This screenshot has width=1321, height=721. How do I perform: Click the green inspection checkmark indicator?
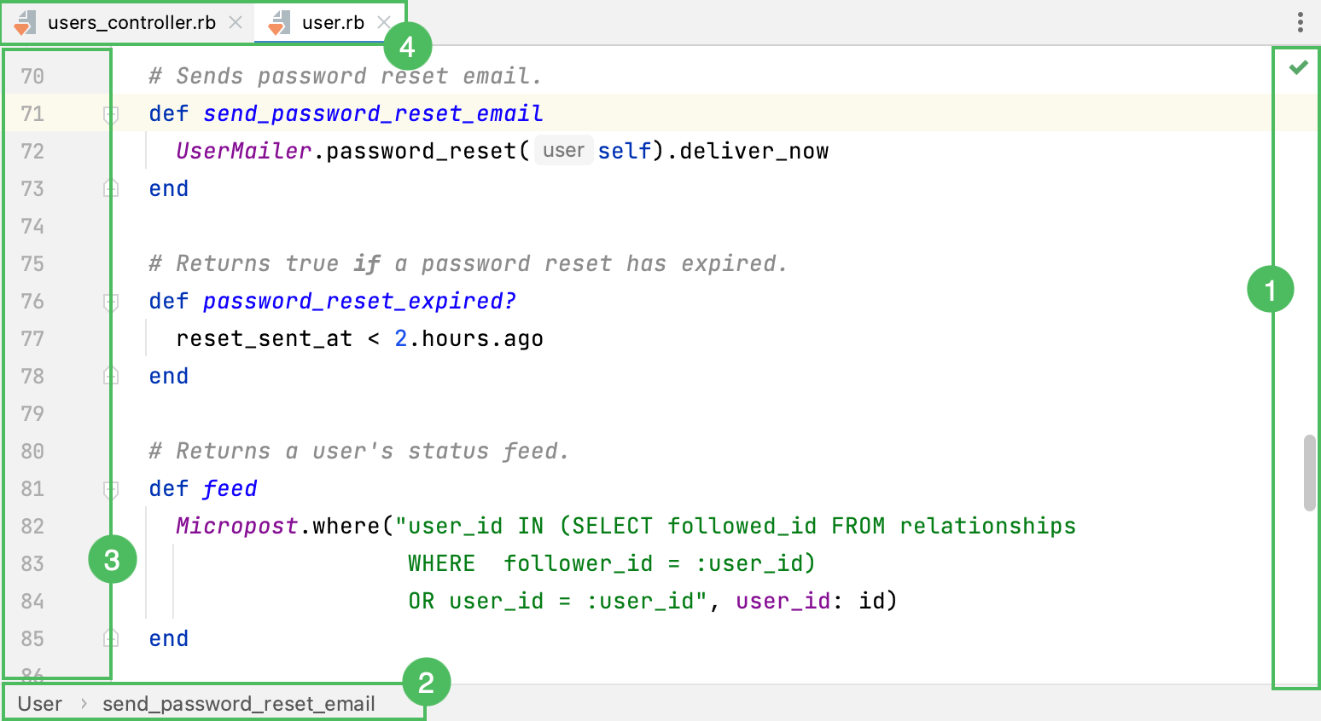pyautogui.click(x=1299, y=67)
